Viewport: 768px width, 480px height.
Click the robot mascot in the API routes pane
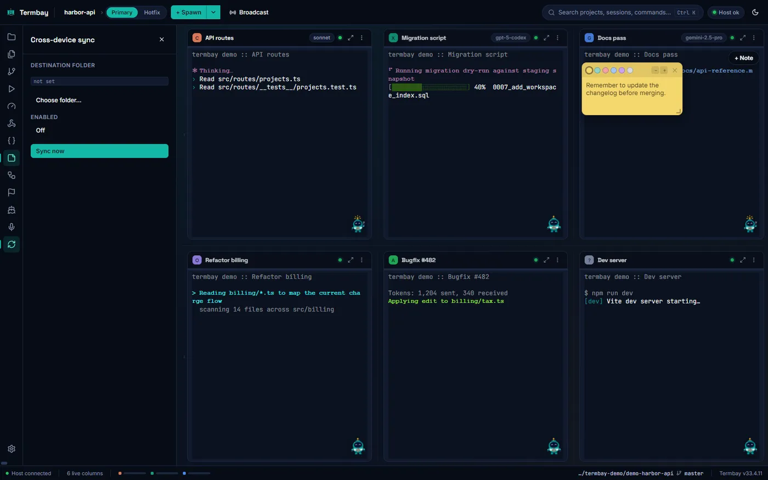(358, 224)
